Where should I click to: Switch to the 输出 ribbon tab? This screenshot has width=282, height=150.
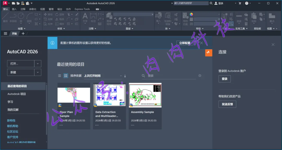click(60, 9)
